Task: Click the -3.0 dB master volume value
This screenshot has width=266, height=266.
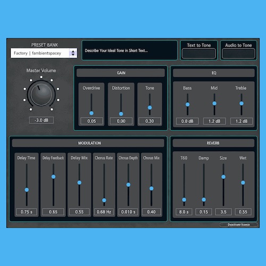Action: pos(41,120)
